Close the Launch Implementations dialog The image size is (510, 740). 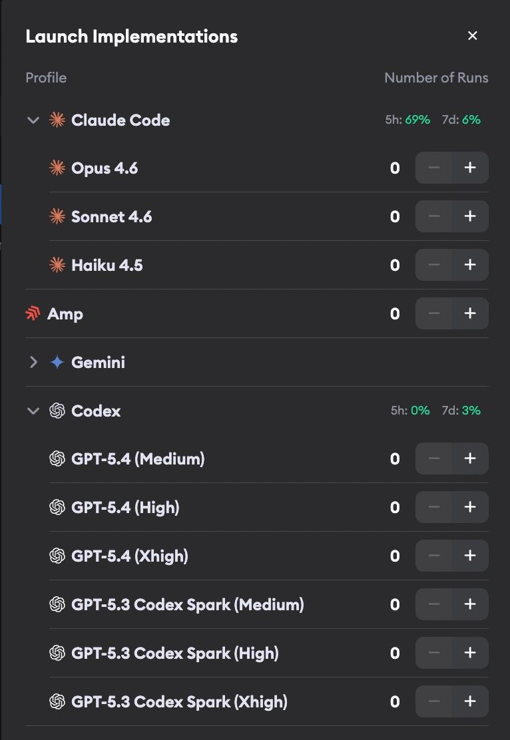point(473,36)
